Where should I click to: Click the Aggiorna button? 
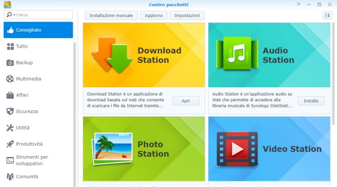(153, 15)
